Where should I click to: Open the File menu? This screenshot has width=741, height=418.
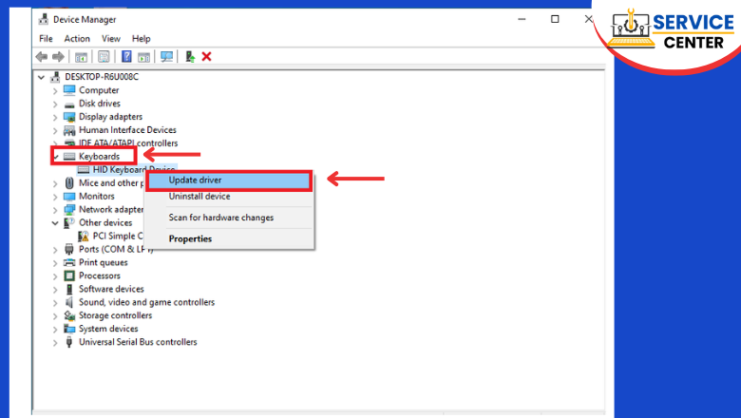pyautogui.click(x=46, y=39)
